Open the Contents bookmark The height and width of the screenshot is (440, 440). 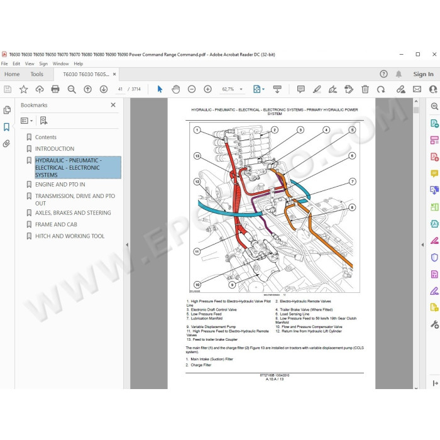pos(46,137)
